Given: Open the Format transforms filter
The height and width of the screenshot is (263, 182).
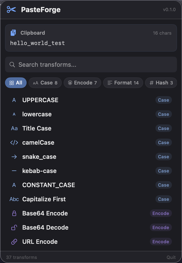Looking at the screenshot, I should coord(123,83).
